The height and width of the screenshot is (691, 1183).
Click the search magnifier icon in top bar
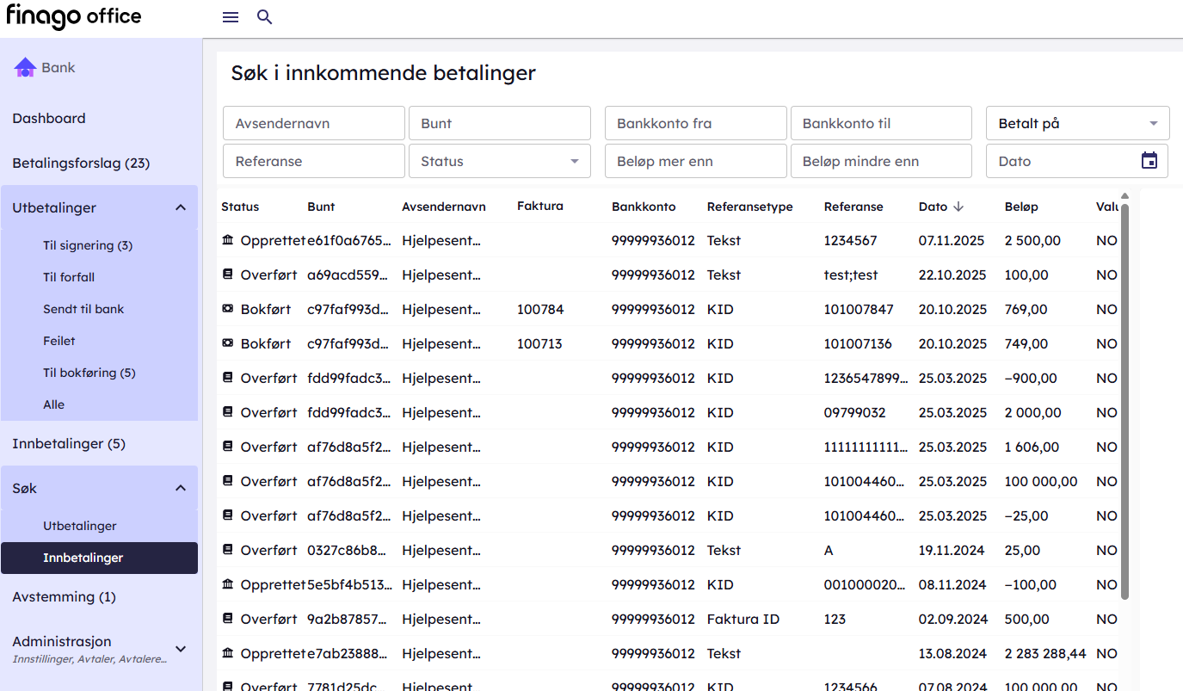(x=265, y=17)
